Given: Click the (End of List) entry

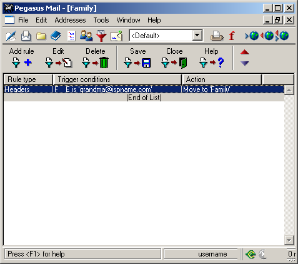Looking at the screenshot, I should (144, 98).
